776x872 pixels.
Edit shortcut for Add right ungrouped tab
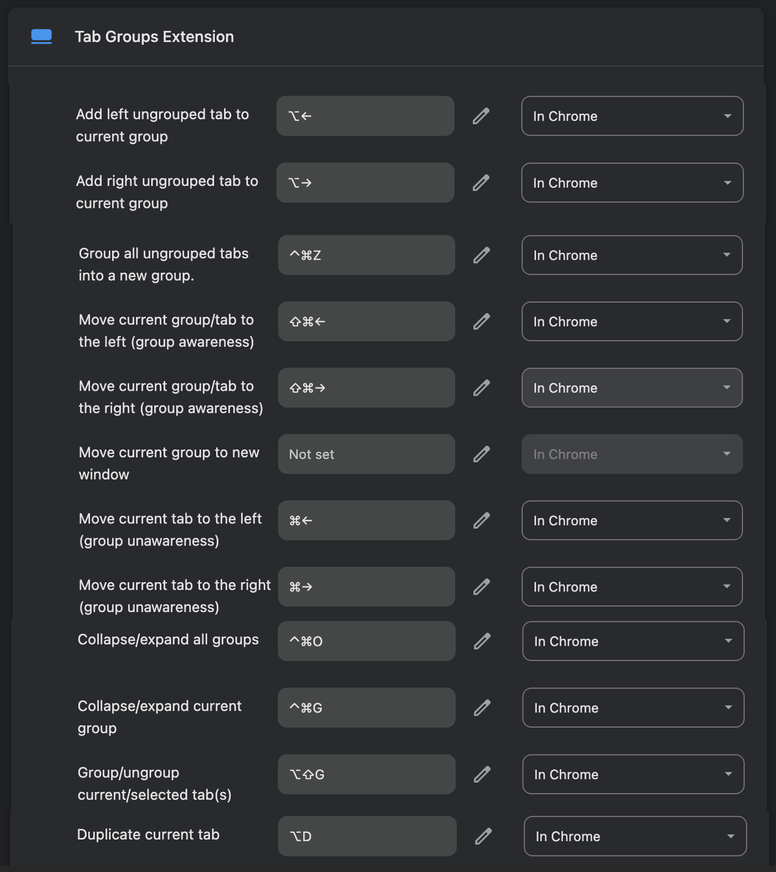[482, 182]
